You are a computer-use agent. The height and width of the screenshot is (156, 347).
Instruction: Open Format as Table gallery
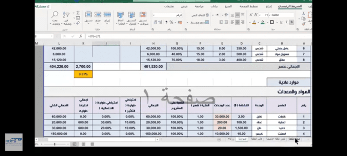click(131, 18)
